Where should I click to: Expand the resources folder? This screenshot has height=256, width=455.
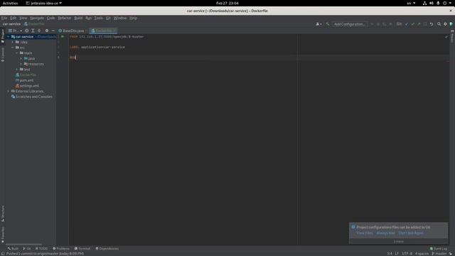[21, 64]
